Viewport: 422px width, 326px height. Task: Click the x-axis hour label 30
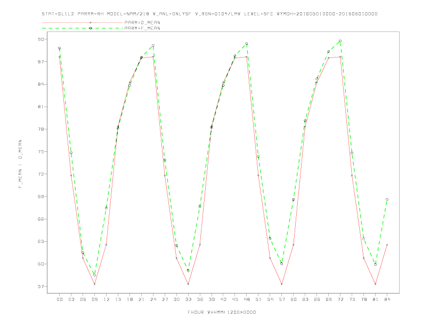pyautogui.click(x=176, y=299)
